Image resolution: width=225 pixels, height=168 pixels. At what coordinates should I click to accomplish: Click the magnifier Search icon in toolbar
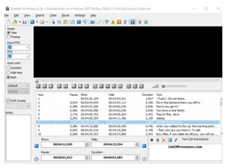click(x=99, y=22)
